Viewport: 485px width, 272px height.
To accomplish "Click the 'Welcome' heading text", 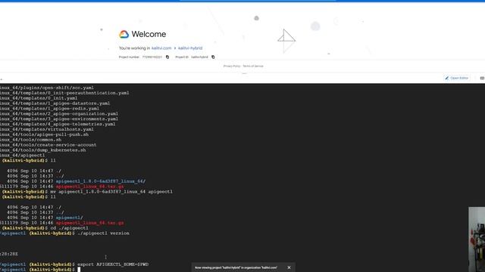I will click(149, 34).
